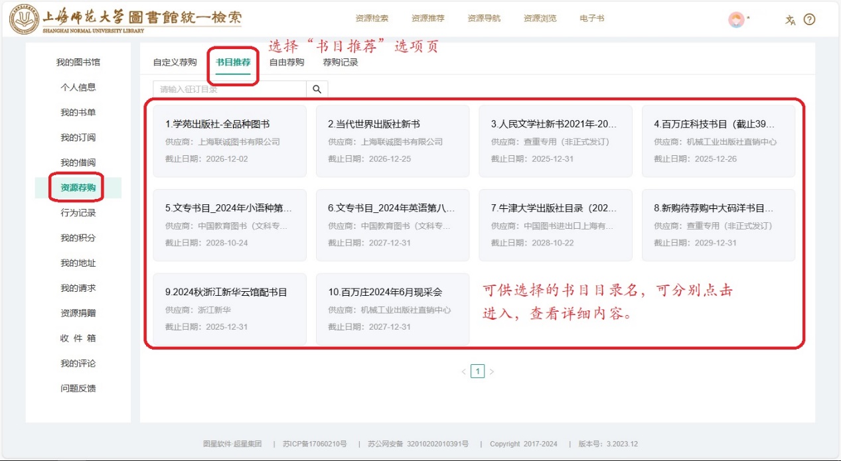Click the 请输入征订目录 search field

(230, 89)
